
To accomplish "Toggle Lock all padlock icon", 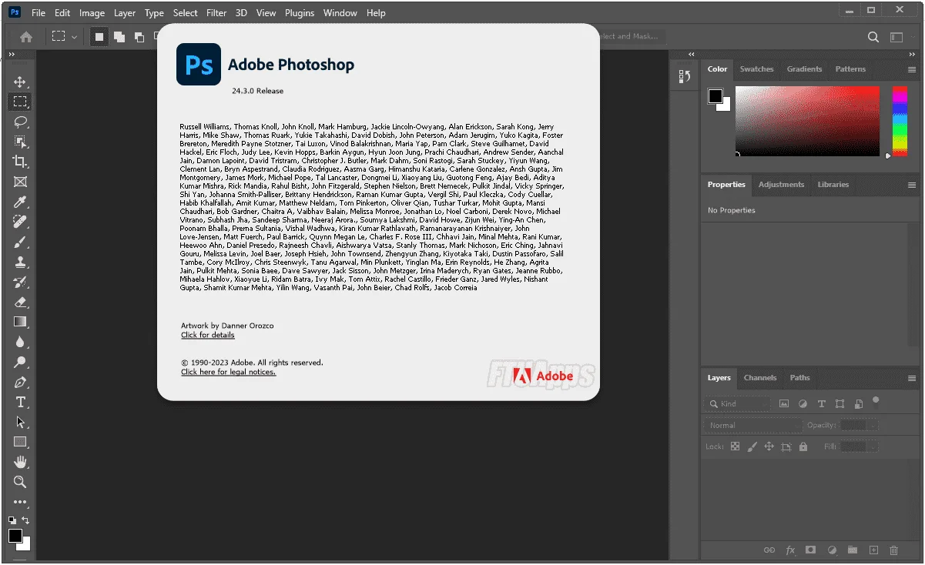I will click(803, 446).
